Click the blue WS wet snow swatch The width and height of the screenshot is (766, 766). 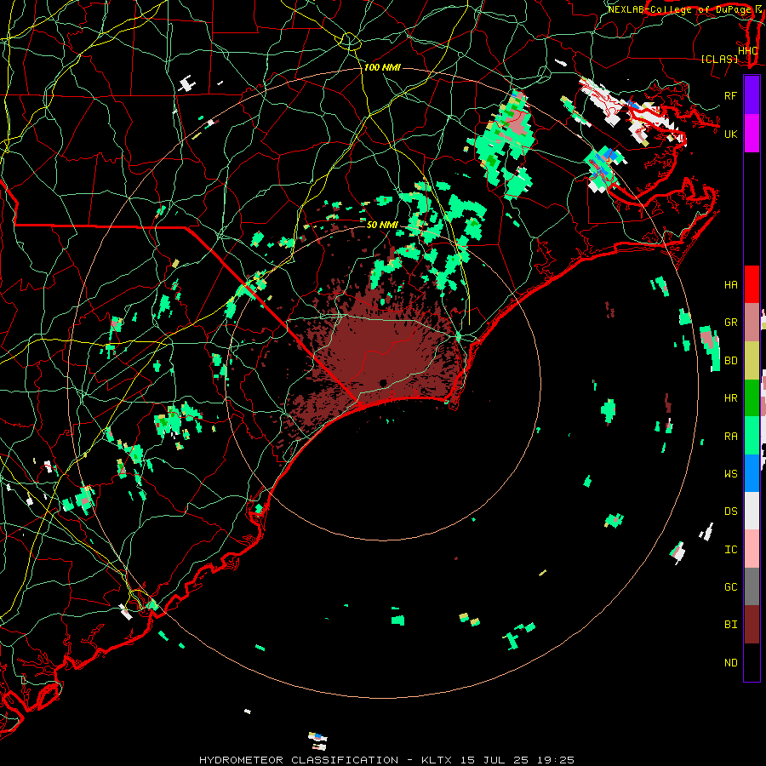click(x=752, y=473)
